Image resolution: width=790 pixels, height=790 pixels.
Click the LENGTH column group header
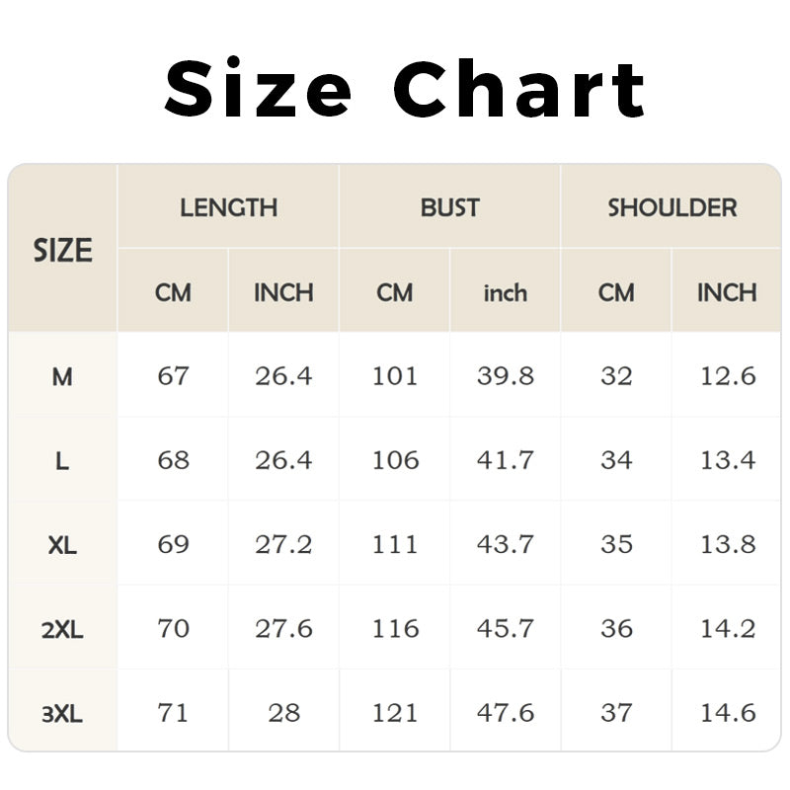(x=228, y=208)
